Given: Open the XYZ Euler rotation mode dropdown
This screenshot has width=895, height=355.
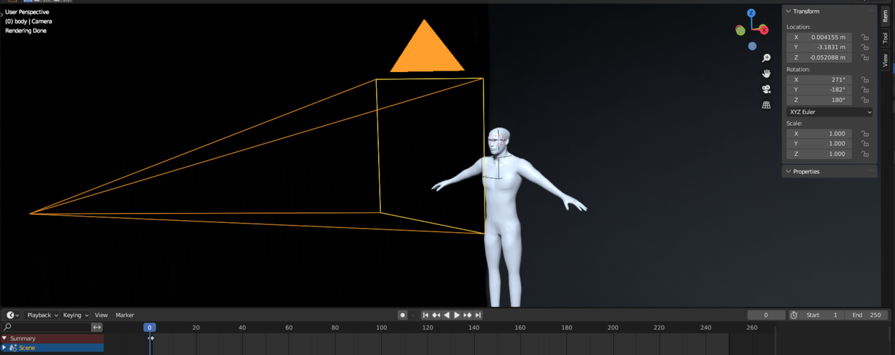Looking at the screenshot, I should click(829, 112).
